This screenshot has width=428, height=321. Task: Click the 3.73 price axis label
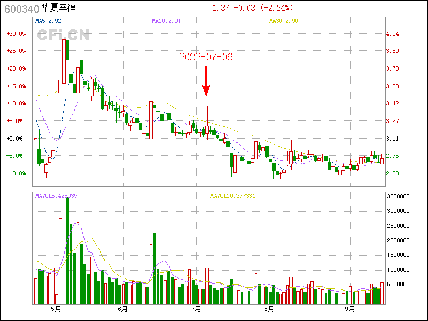coord(393,68)
